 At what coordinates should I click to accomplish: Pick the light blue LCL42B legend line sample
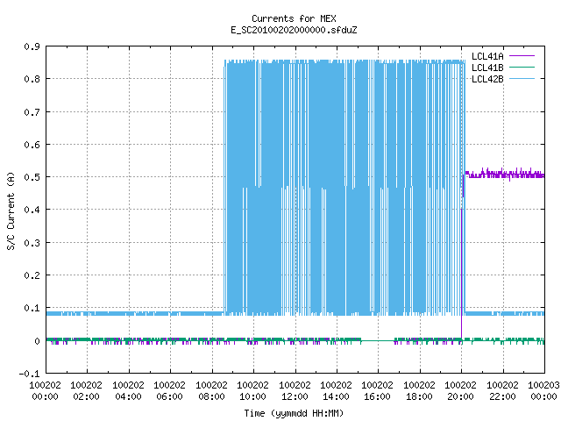point(522,78)
